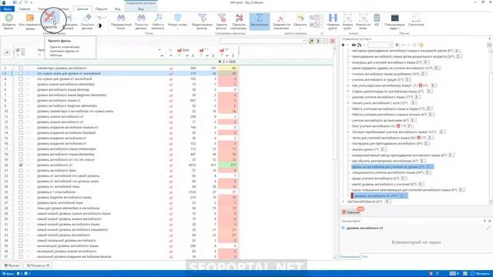Image resolution: width=493 pixels, height=277 pixels.
Task: Click the Reset sorting icon
Action: tap(239, 18)
